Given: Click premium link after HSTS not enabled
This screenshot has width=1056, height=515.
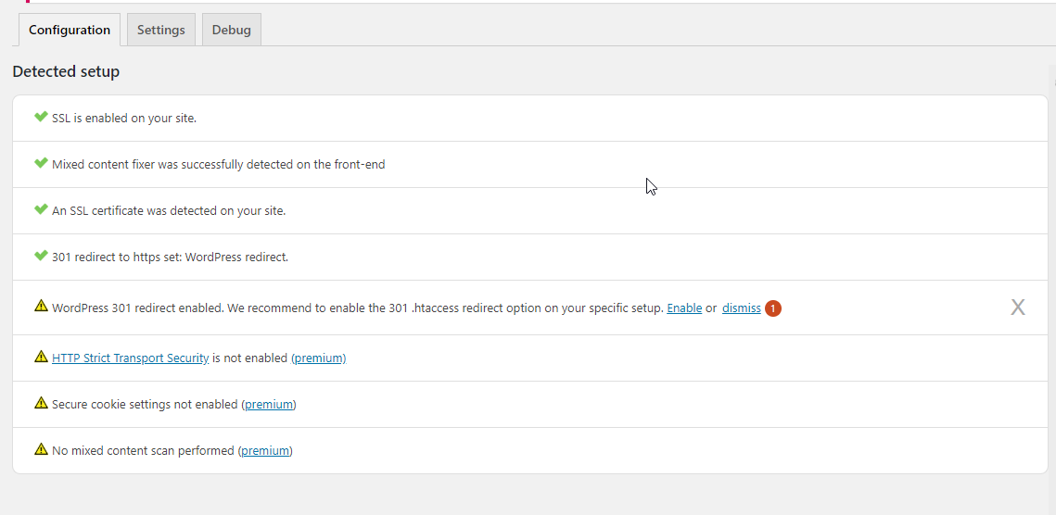Looking at the screenshot, I should pos(320,358).
